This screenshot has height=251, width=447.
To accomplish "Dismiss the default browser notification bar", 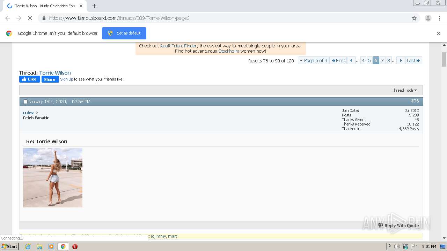I will pos(439,33).
